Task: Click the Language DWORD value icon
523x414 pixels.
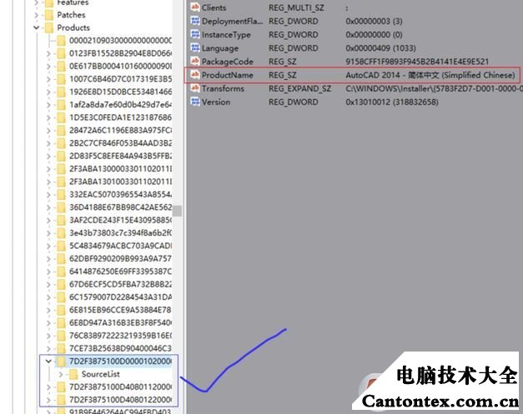Action: click(x=195, y=48)
